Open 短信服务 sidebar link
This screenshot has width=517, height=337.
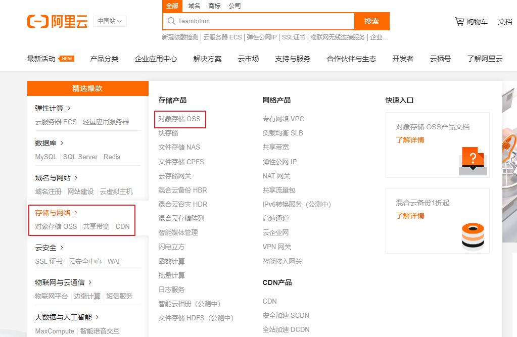(119, 296)
